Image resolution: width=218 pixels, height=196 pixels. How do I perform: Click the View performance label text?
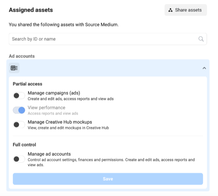pyautogui.click(x=46, y=108)
